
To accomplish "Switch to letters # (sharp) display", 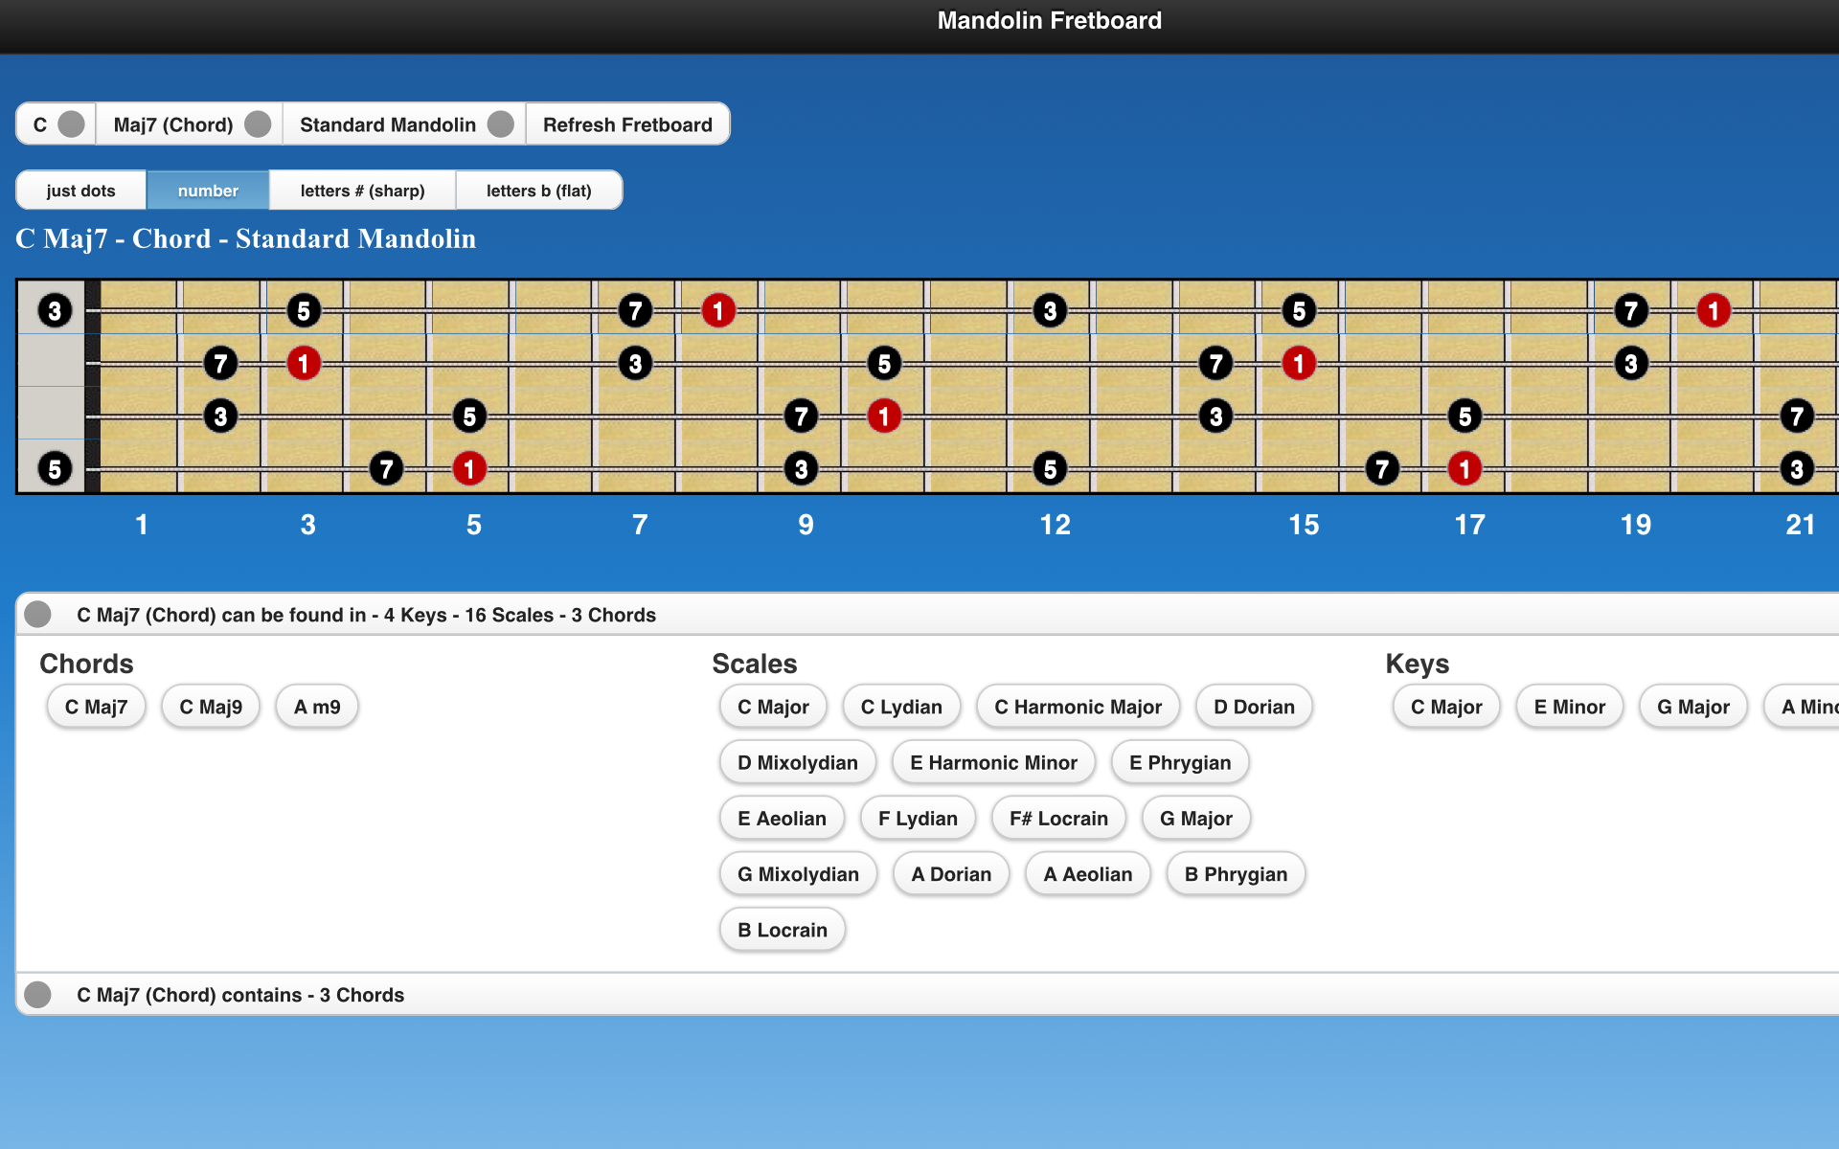I will click(x=362, y=190).
